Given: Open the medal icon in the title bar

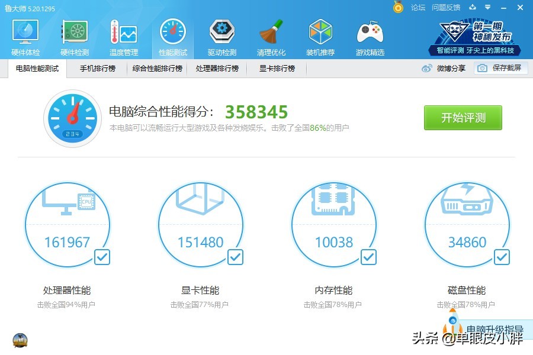Looking at the screenshot, I should pos(398,8).
